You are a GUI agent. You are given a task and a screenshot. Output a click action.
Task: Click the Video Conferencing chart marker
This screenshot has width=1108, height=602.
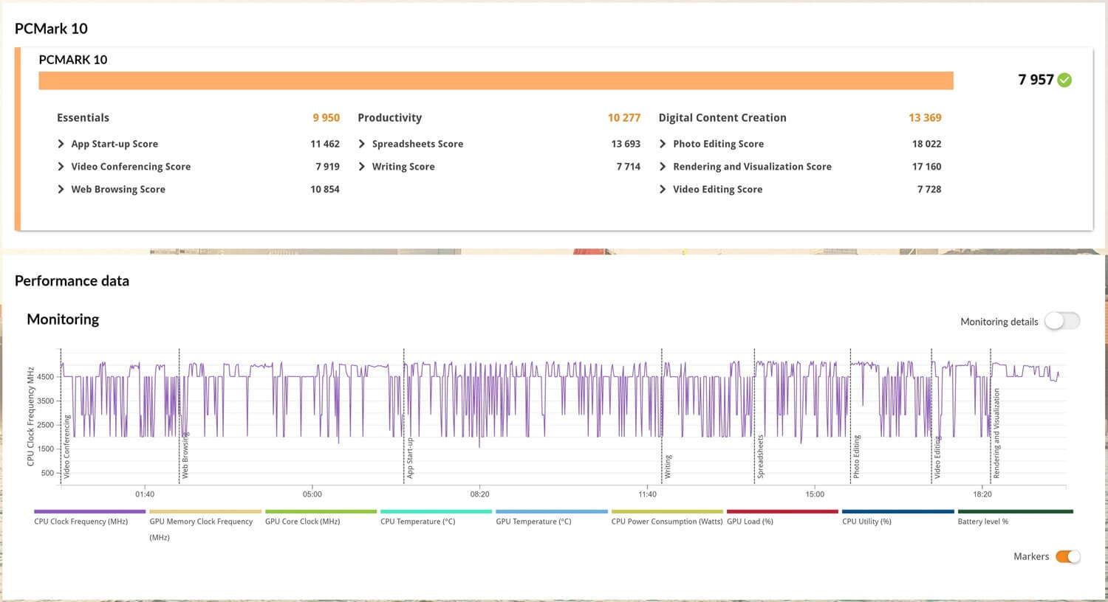66,446
